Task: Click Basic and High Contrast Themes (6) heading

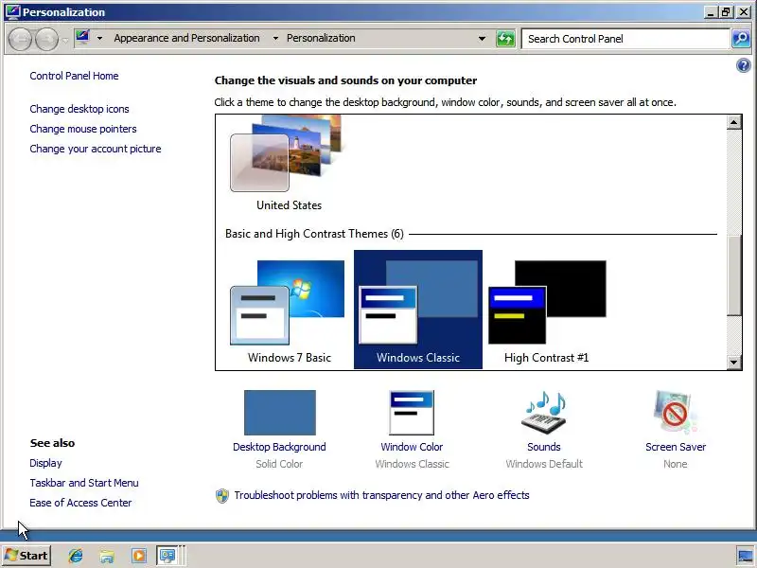Action: (x=314, y=234)
